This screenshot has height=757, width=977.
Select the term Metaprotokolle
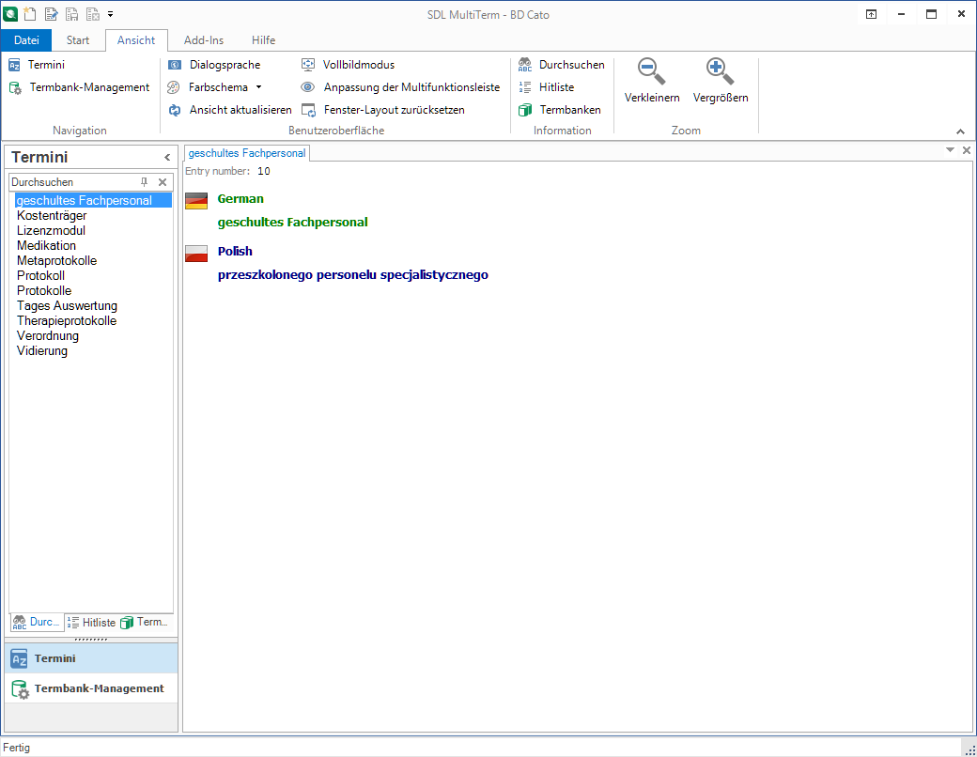(x=56, y=260)
